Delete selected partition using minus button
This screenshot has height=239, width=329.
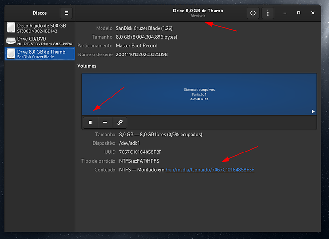click(105, 122)
